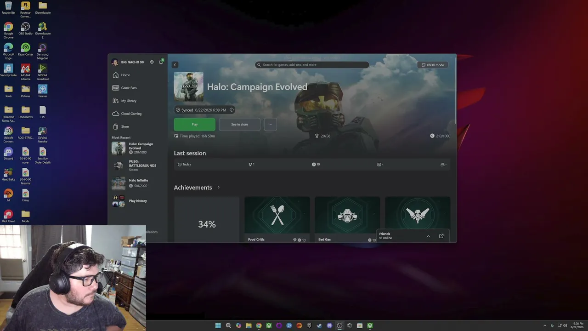Click AIDA64 Extreme desktop icon
The image size is (588, 331).
[25, 72]
